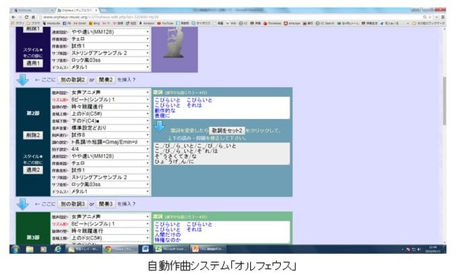This screenshot has width=460, height=276.
Task: Open the Windows Start menu
Action: click(x=15, y=249)
